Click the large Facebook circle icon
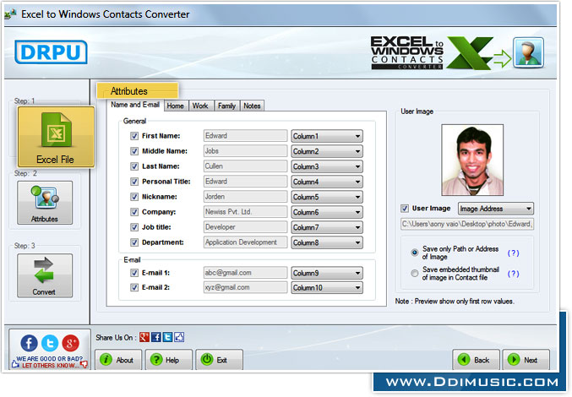 coord(30,343)
